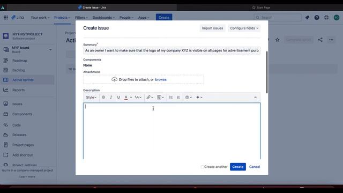Click the Jira logo
The width and height of the screenshot is (343, 193).
18,18
